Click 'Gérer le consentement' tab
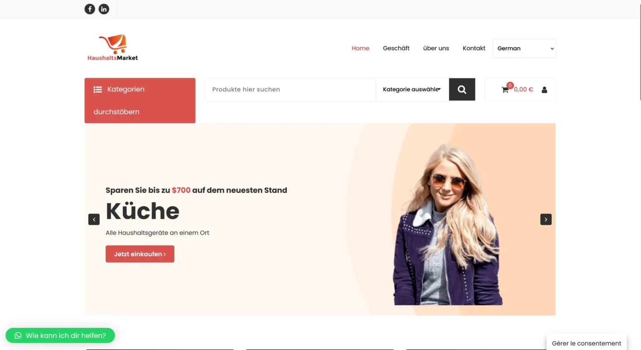 586,343
